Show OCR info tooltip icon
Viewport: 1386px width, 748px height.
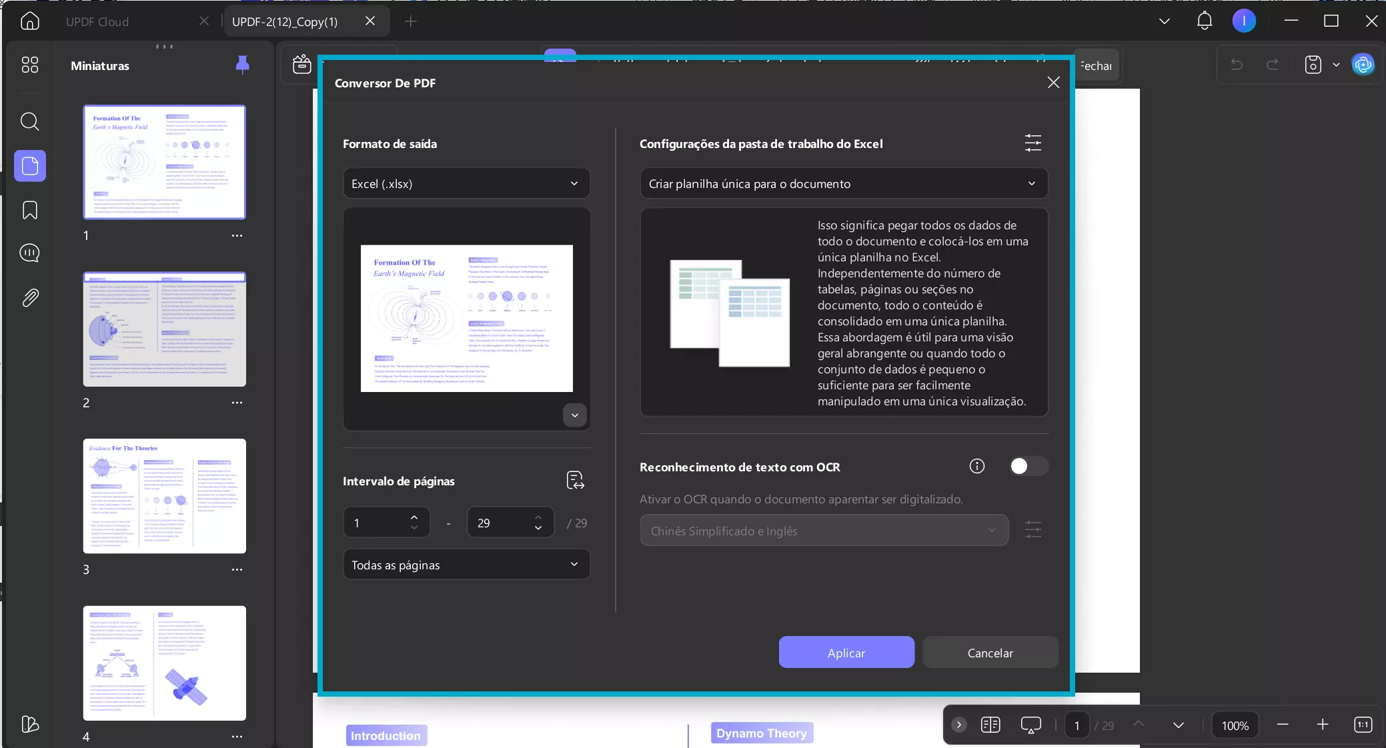point(976,466)
